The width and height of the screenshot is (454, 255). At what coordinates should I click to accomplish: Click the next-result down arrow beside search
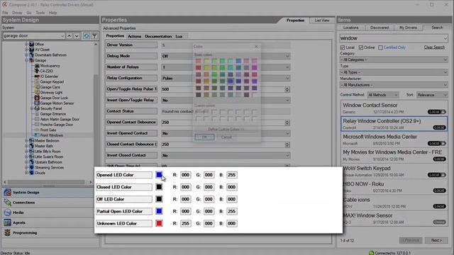pos(77,36)
